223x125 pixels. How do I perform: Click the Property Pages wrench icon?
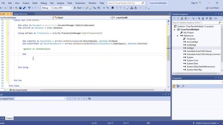(183, 86)
